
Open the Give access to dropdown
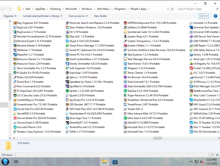click(x=78, y=16)
